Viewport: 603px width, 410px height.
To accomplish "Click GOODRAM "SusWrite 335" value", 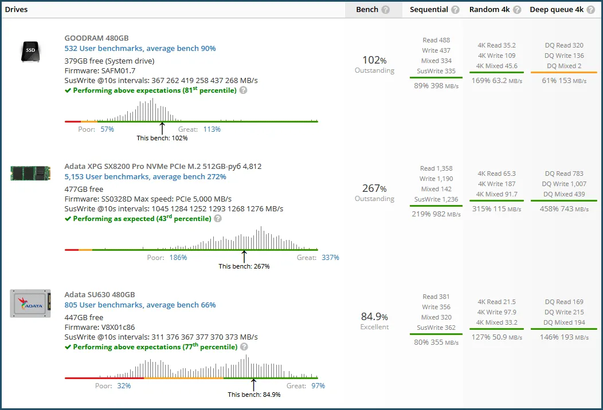I will [x=436, y=71].
